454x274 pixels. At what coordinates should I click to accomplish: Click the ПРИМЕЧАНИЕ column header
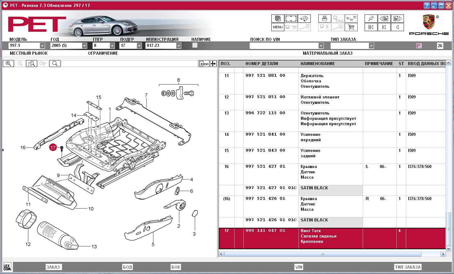[x=379, y=64]
